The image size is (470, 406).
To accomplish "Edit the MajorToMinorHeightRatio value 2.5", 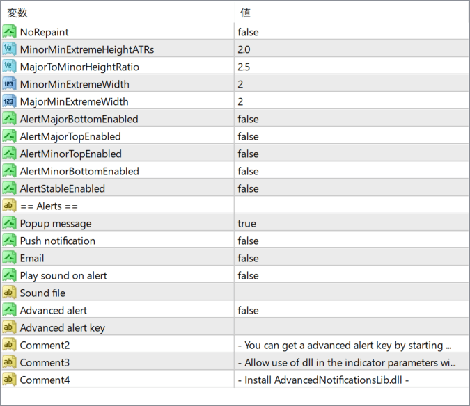I will click(x=351, y=67).
